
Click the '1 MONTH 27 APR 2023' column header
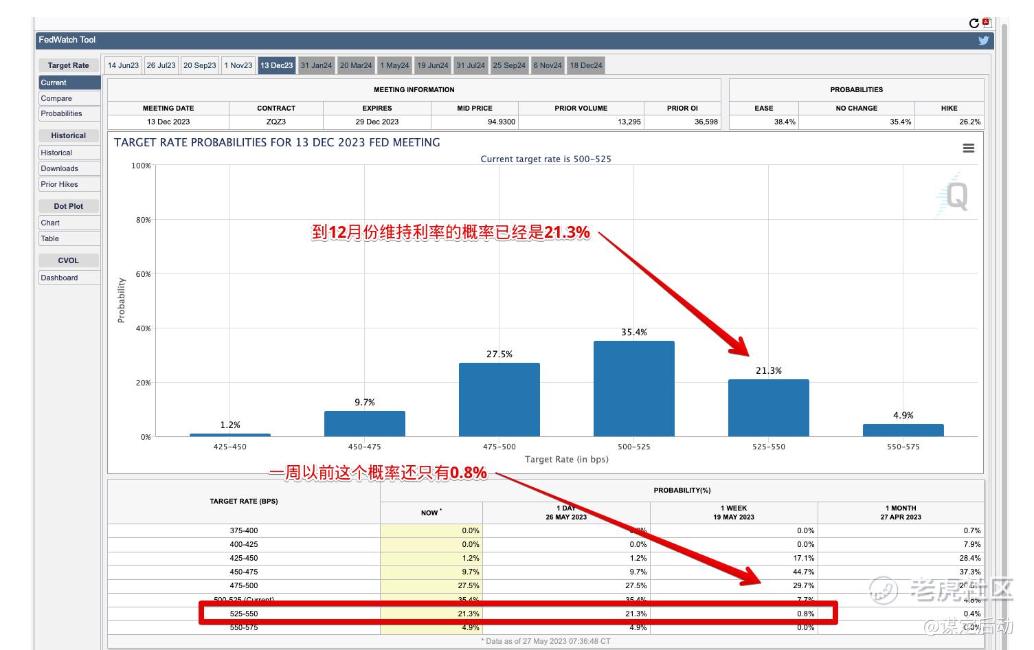[901, 513]
